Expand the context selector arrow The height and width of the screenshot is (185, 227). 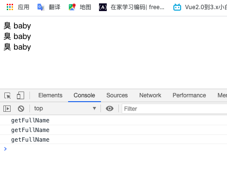pos(94,108)
